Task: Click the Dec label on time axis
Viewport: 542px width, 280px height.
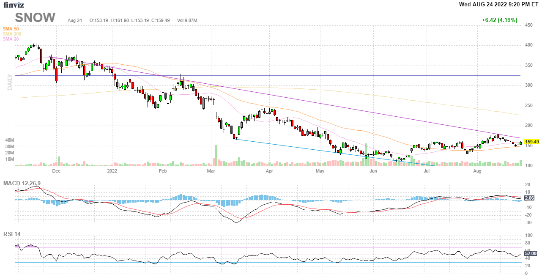Action: click(x=56, y=171)
